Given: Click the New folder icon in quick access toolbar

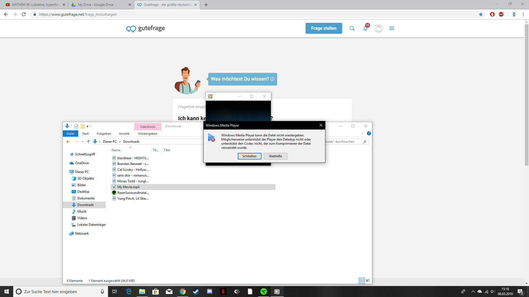Looking at the screenshot, I should pos(83,126).
